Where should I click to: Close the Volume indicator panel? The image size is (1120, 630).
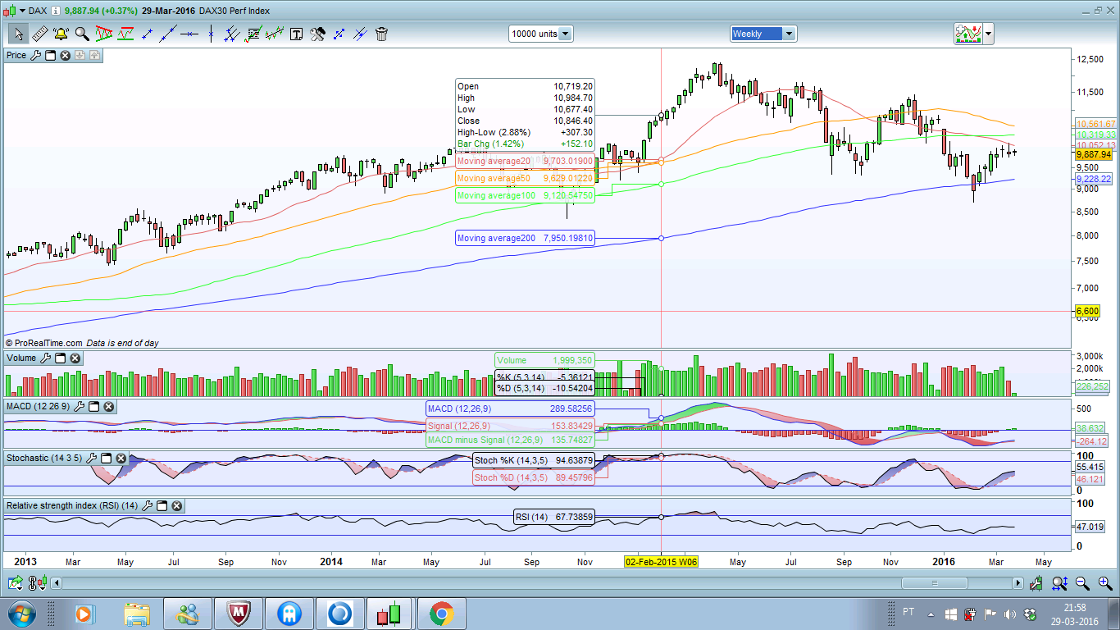click(x=75, y=358)
